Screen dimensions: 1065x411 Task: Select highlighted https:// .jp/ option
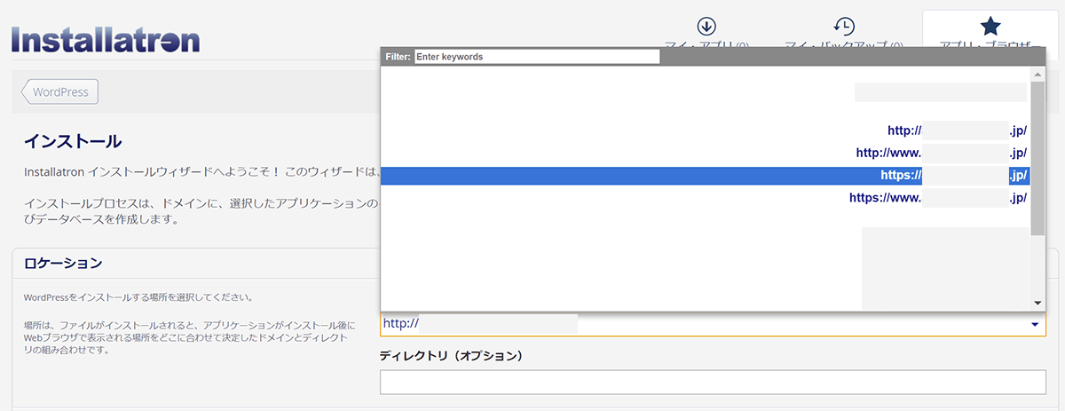706,176
